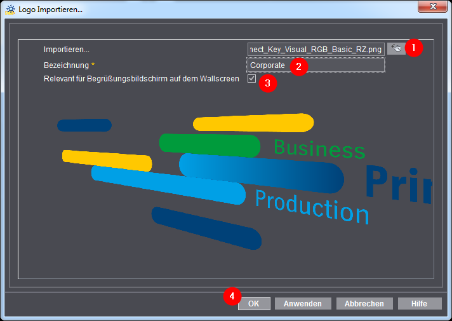Click the 'Relevant für Begrüßungsbildschirm' label text
452x321 pixels.
[141, 79]
